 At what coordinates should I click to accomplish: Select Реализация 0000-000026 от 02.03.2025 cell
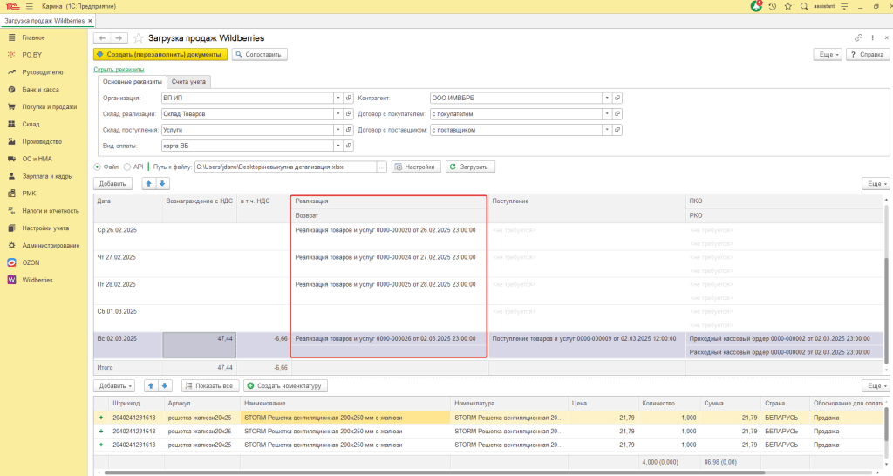point(389,338)
